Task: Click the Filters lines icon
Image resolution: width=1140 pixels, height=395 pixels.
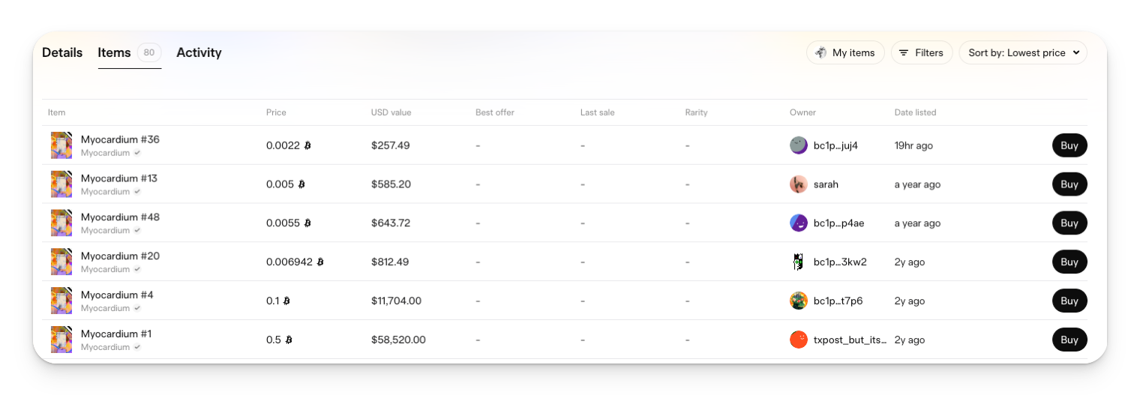Action: point(904,52)
